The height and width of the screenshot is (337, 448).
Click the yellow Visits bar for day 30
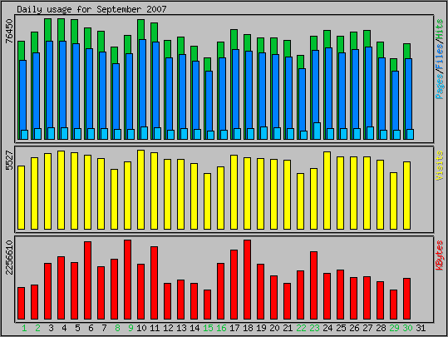click(407, 196)
